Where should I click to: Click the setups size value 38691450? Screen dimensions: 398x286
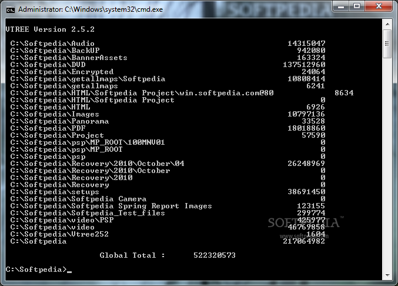click(306, 192)
